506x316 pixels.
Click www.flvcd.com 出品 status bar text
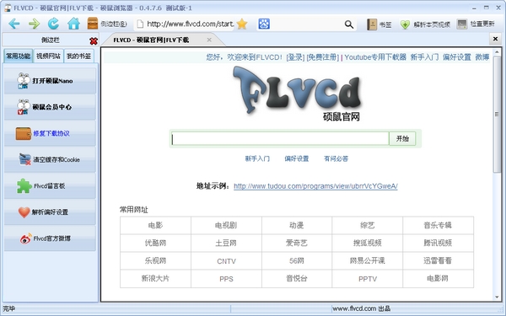361,308
